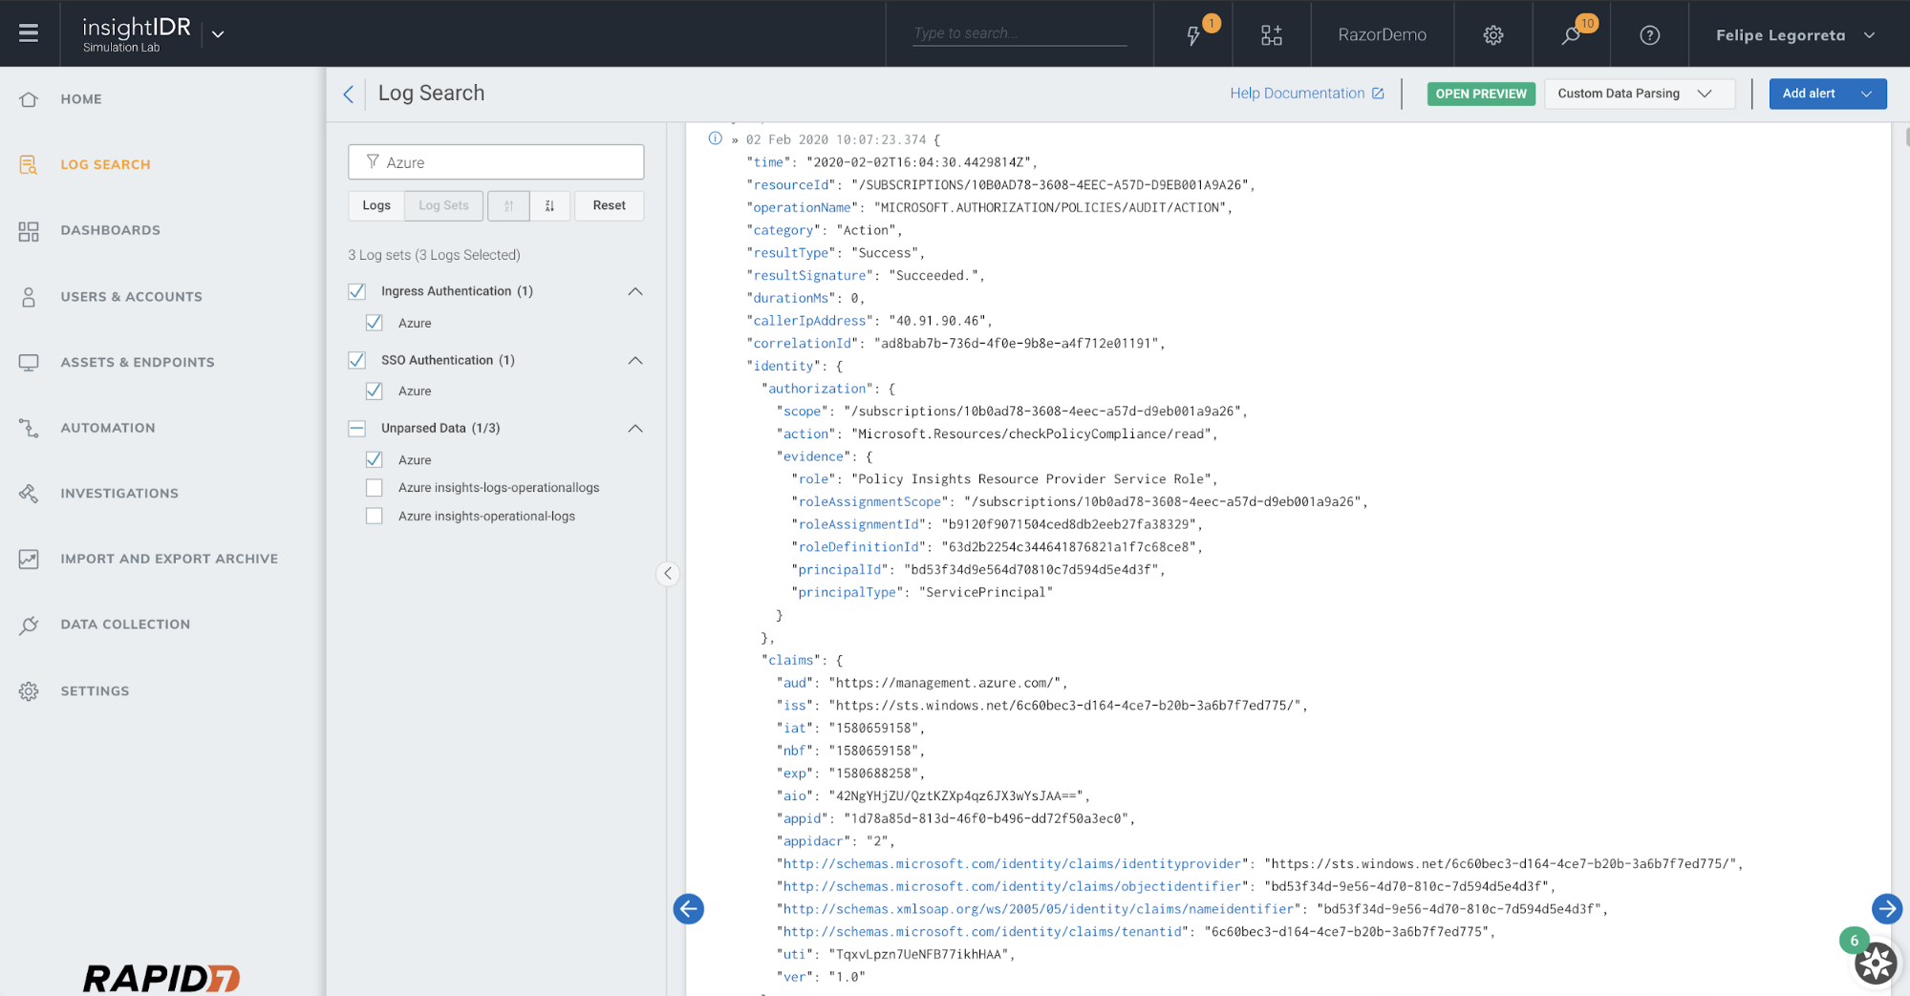This screenshot has height=996, width=1910.
Task: Open the Felipe Legorreta user menu
Action: [1796, 35]
